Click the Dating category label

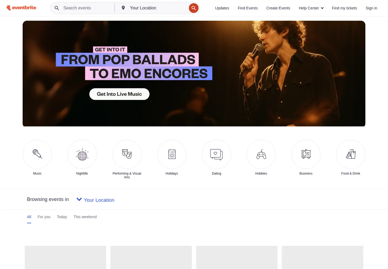tap(216, 174)
